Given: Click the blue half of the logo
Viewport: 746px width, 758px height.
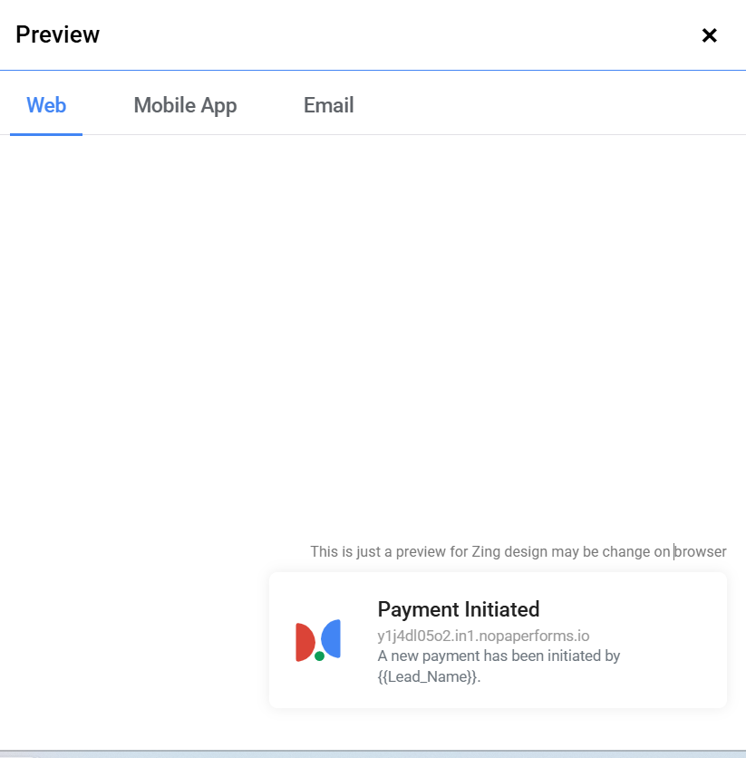Looking at the screenshot, I should click(x=333, y=638).
